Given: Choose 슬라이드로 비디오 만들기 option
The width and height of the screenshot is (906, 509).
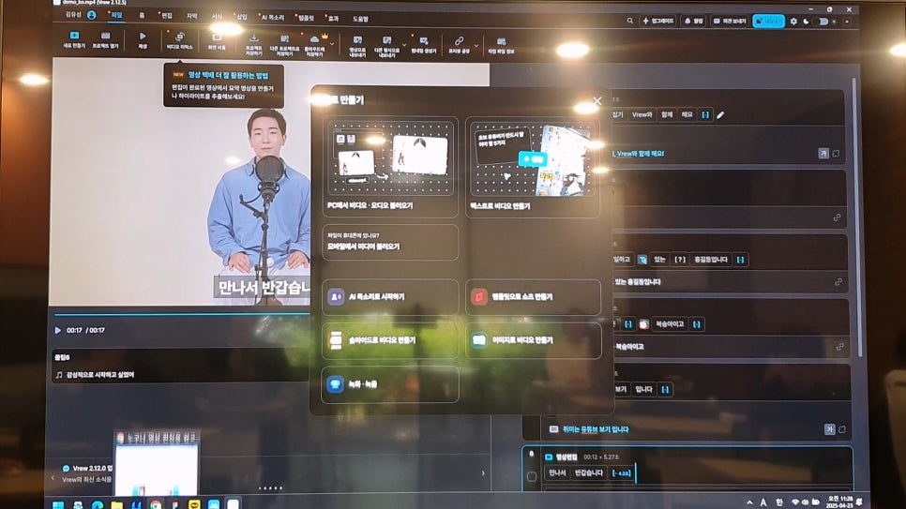Looking at the screenshot, I should pyautogui.click(x=390, y=340).
